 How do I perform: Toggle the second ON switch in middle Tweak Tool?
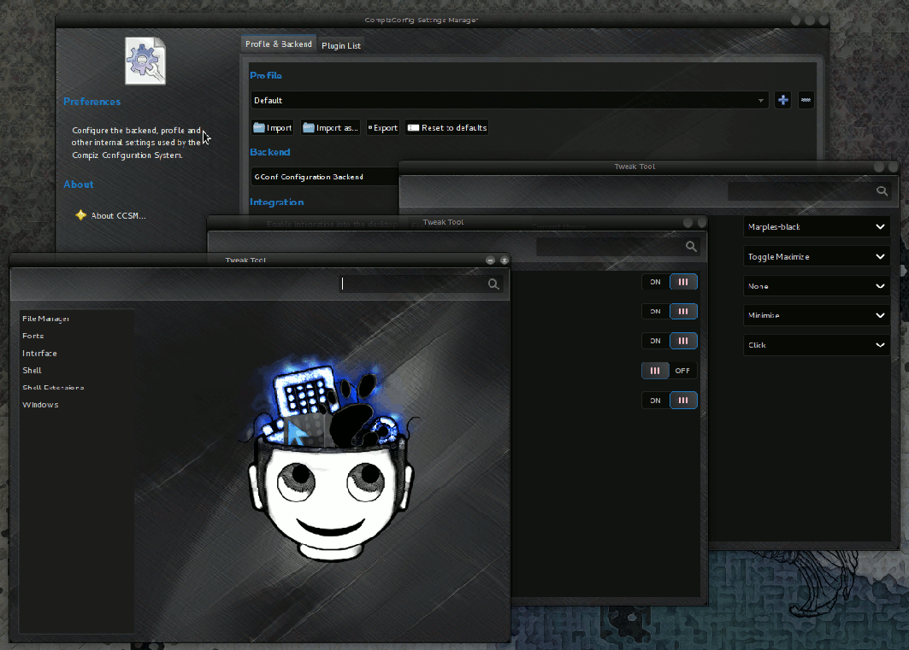(x=670, y=312)
